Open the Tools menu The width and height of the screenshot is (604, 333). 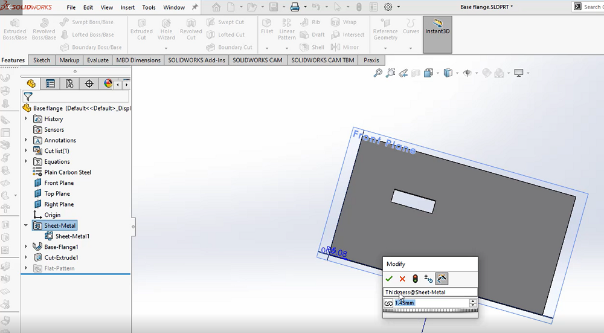coord(149,7)
